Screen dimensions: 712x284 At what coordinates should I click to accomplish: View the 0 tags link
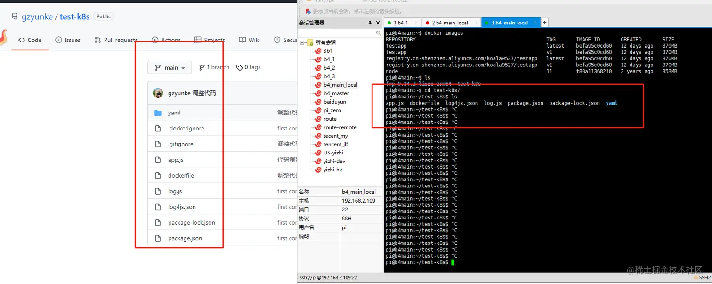pos(248,67)
